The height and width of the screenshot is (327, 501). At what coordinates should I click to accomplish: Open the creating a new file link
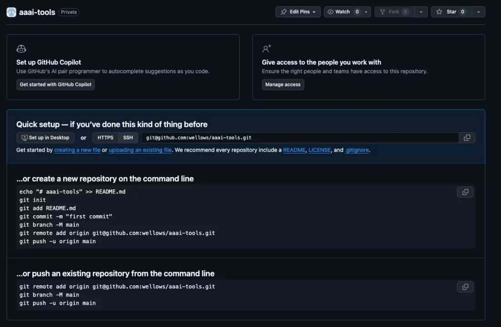pos(77,150)
